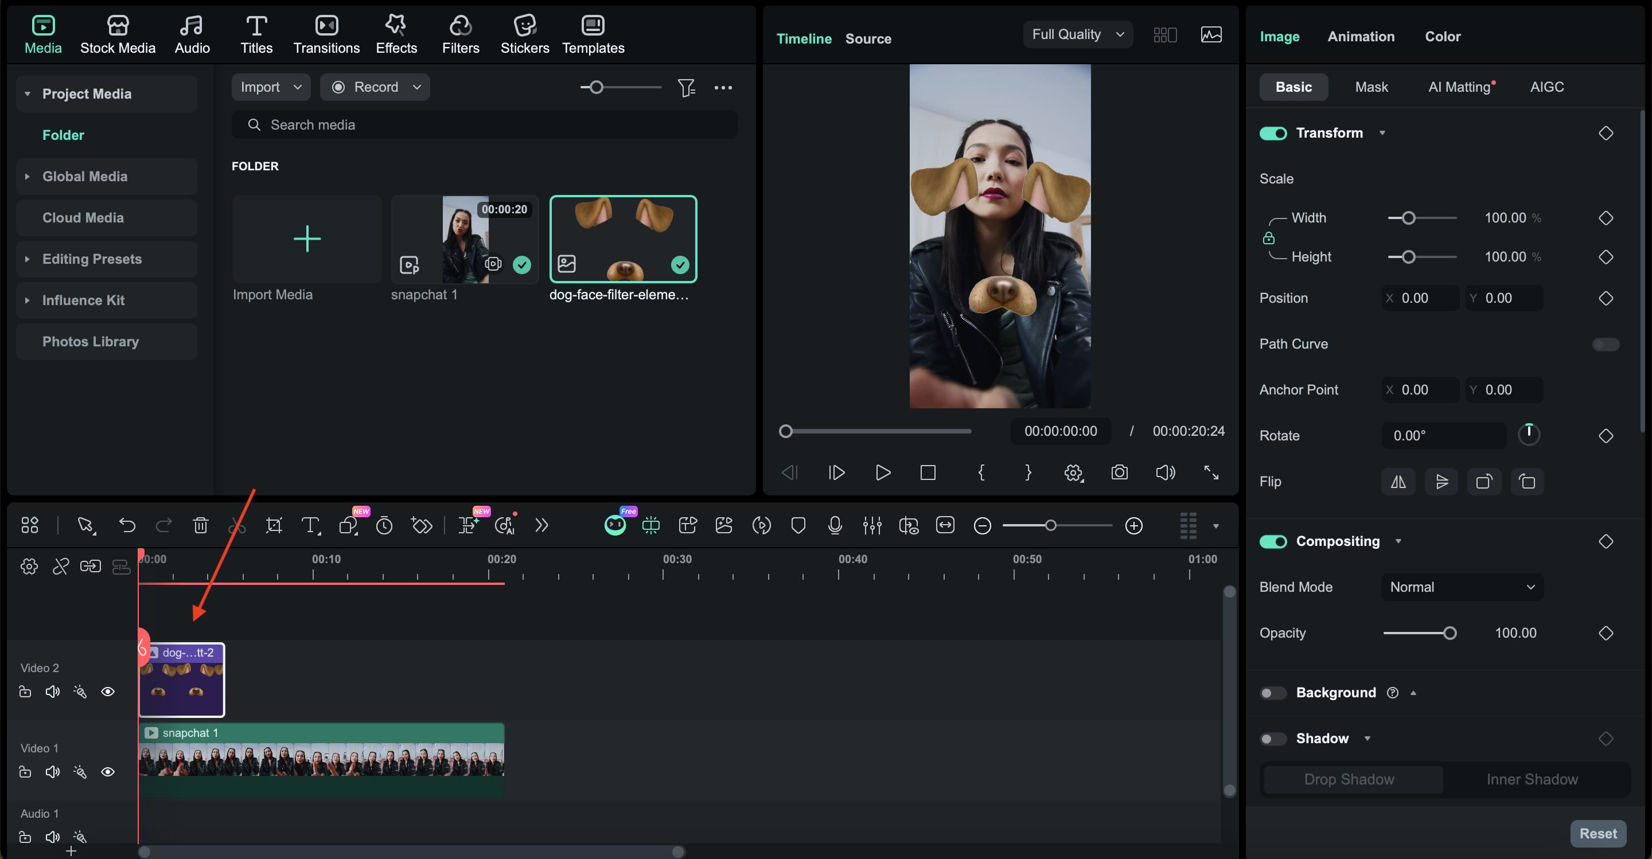Turn on the Shadow effect toggle

(1273, 739)
